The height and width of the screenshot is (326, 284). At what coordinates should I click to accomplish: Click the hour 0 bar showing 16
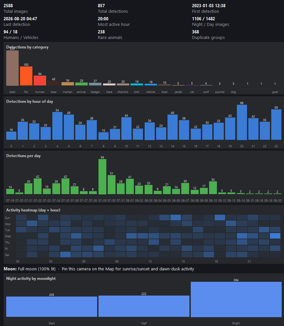11,136
